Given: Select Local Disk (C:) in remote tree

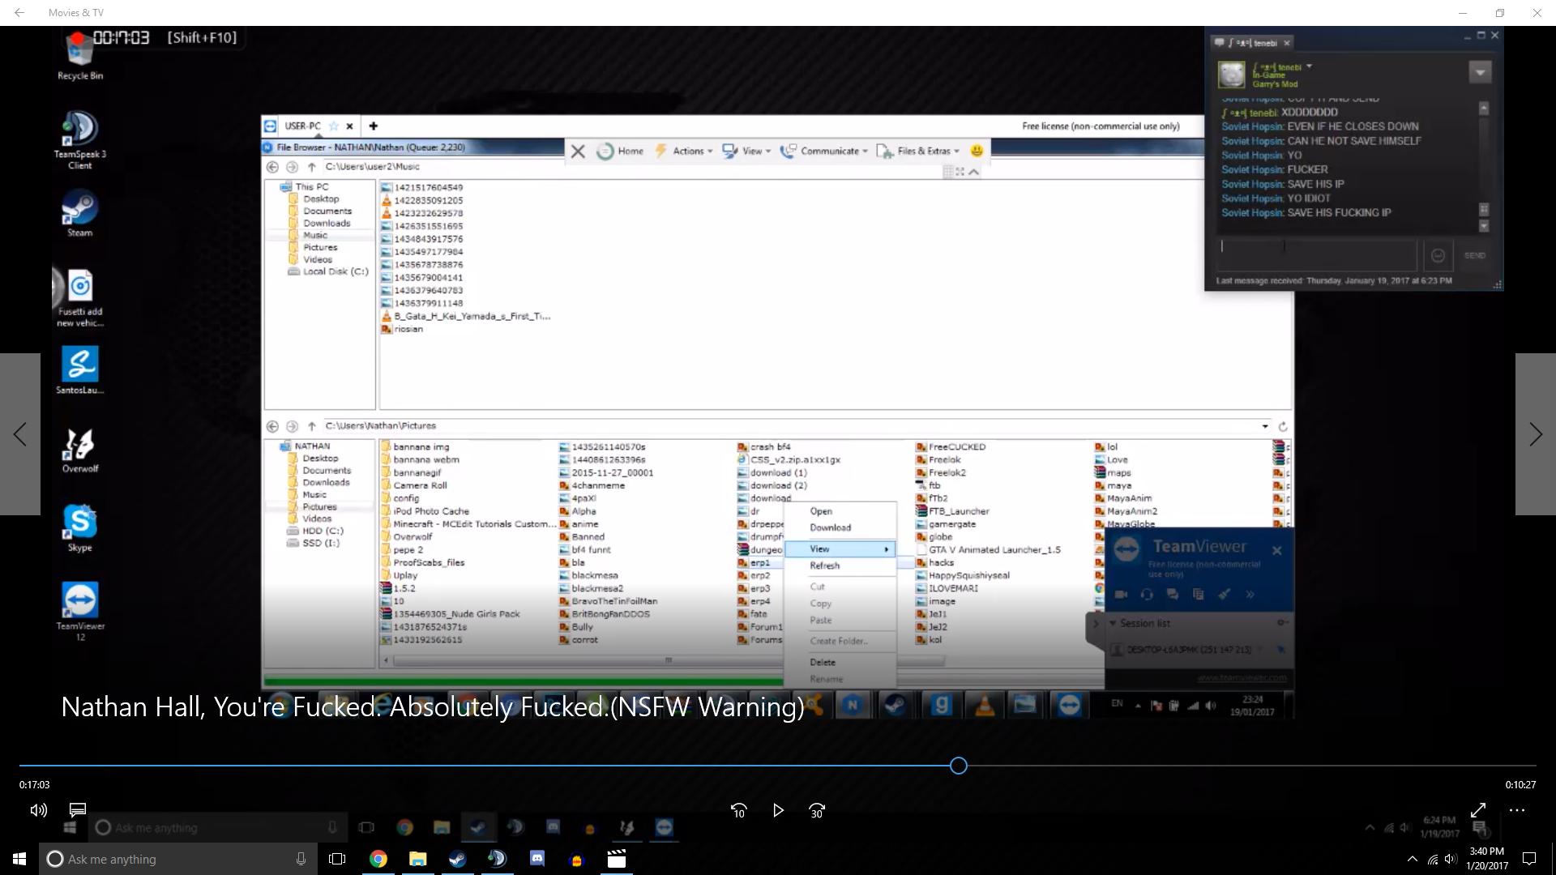Looking at the screenshot, I should (x=328, y=272).
